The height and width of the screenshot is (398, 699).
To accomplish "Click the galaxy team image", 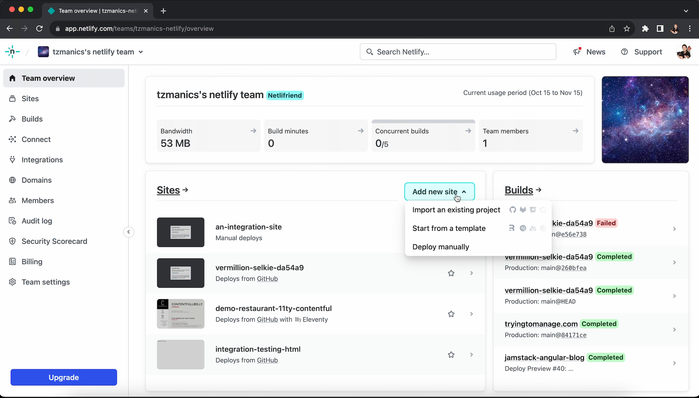I will 645,120.
